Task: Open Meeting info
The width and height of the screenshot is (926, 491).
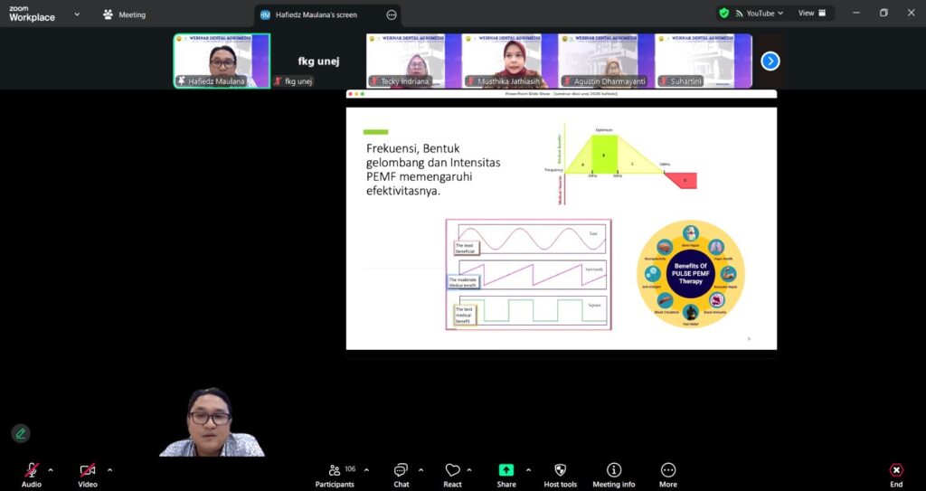Action: pos(613,471)
